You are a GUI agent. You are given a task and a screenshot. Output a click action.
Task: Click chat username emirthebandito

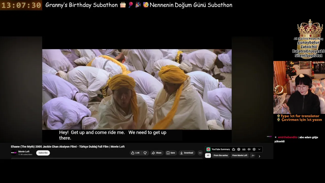pyautogui.click(x=287, y=137)
